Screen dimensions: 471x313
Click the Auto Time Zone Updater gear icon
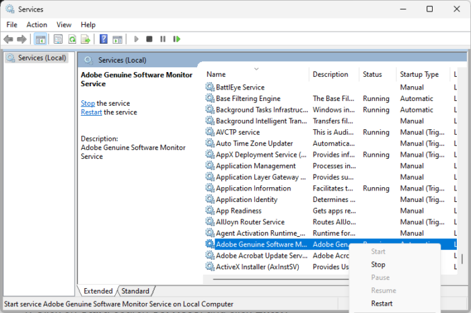pos(210,143)
